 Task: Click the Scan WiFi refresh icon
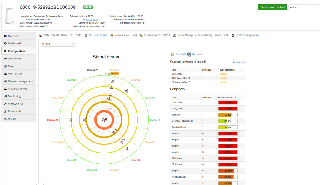tap(172, 54)
